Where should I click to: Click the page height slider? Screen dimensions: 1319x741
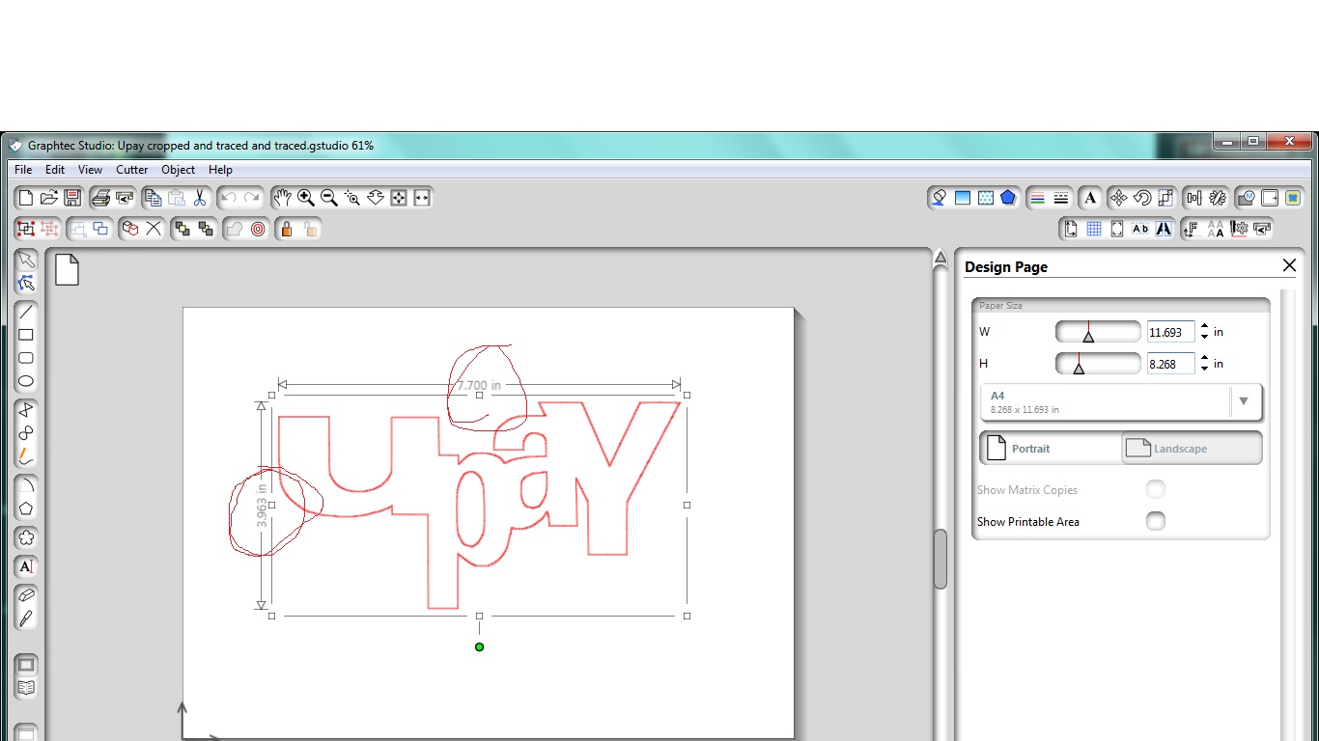point(1098,364)
